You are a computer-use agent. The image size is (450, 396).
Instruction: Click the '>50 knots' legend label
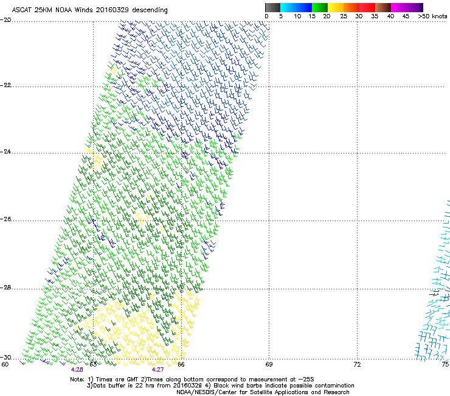click(432, 16)
